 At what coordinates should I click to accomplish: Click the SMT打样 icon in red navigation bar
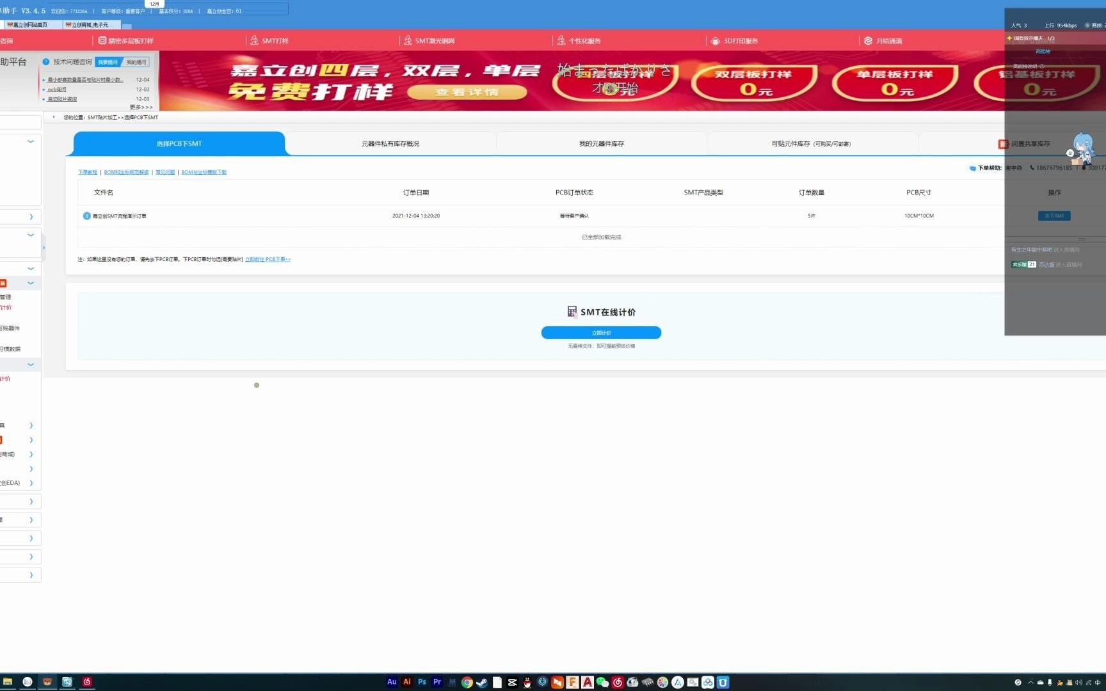(x=254, y=40)
